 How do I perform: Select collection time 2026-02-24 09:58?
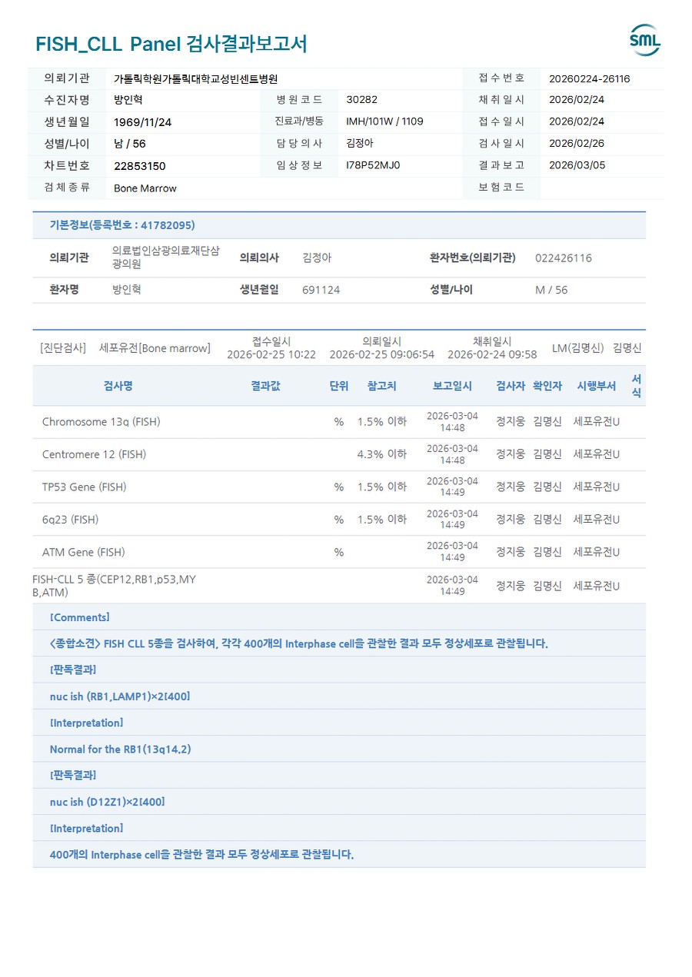click(x=492, y=354)
